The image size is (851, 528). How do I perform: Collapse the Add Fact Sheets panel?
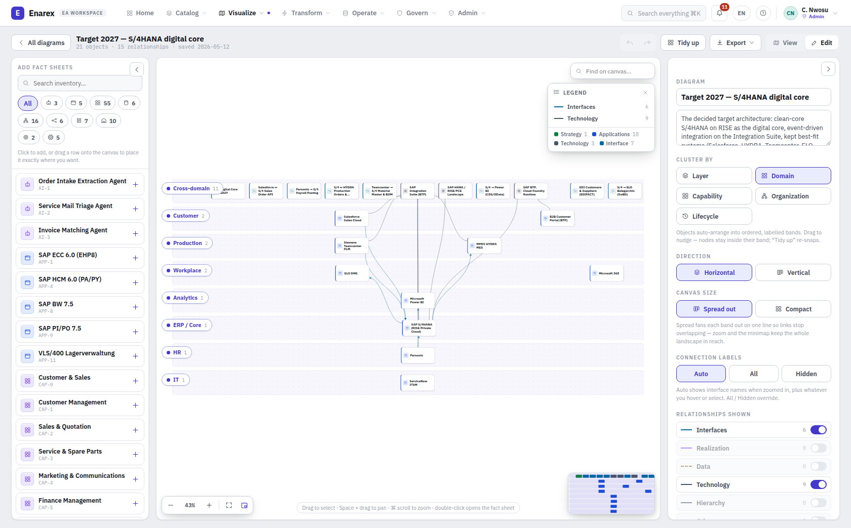137,69
